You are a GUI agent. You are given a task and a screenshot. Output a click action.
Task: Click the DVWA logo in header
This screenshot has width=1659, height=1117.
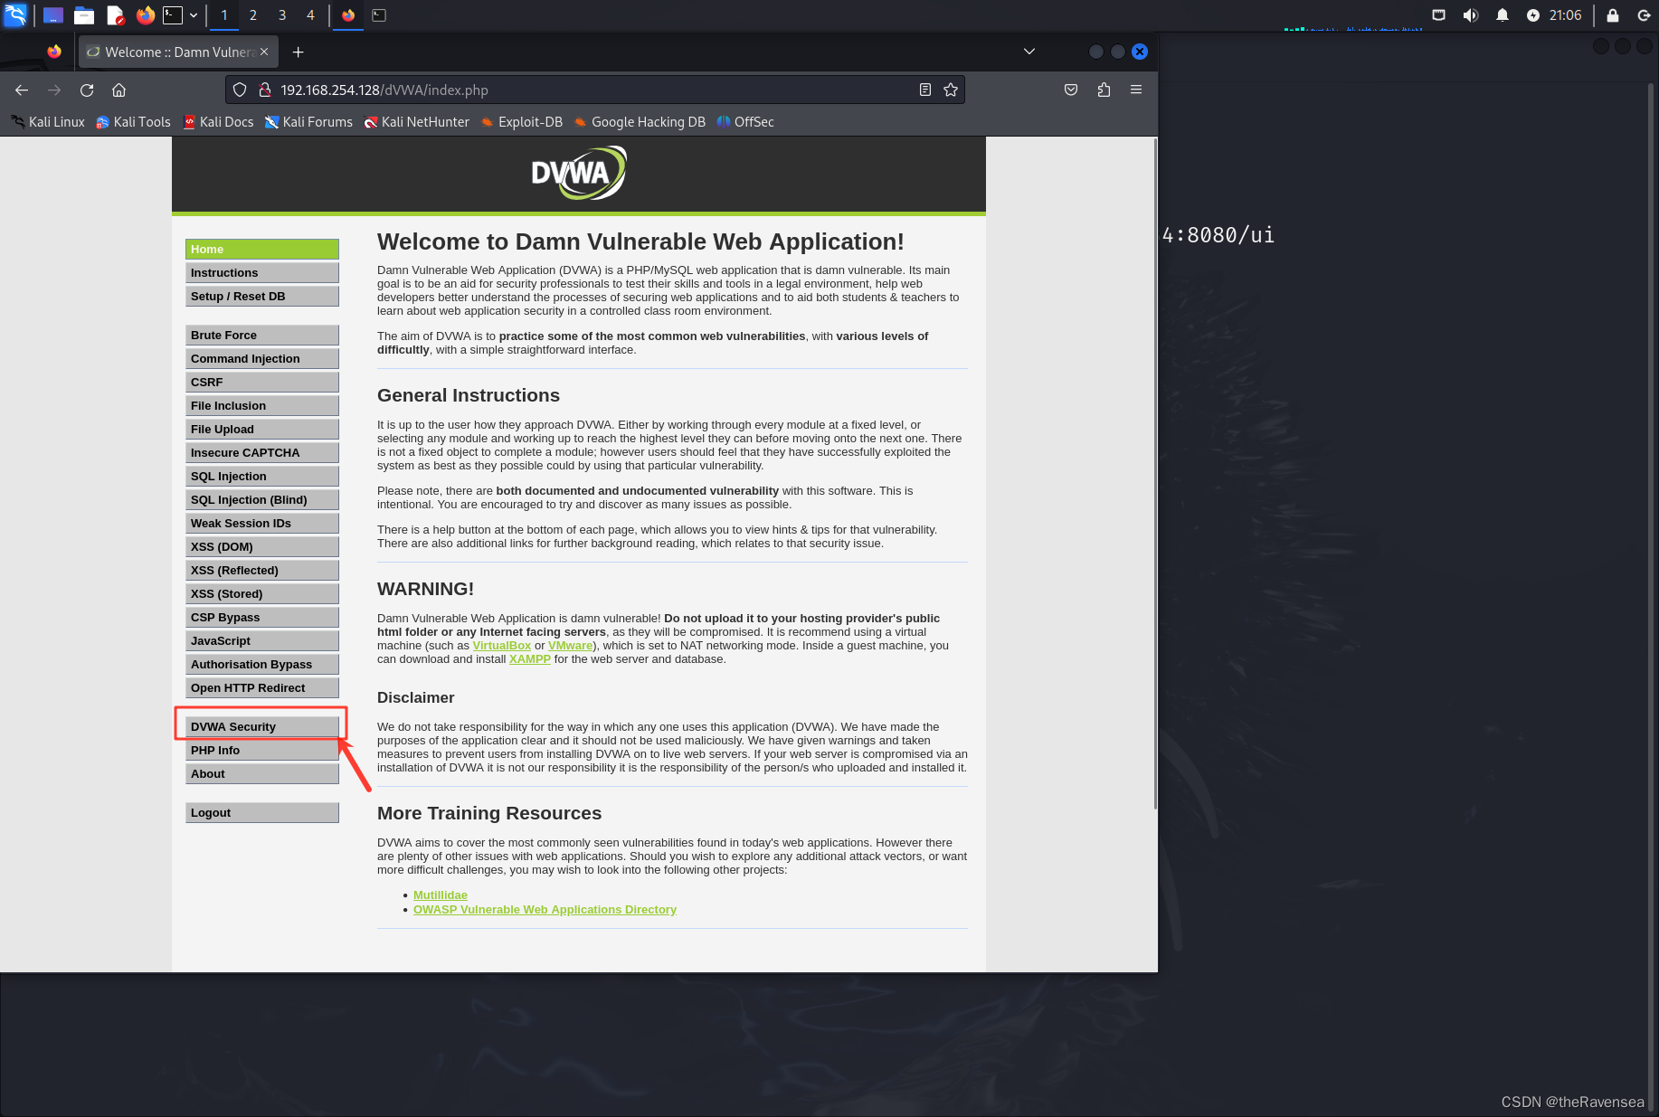click(x=579, y=173)
